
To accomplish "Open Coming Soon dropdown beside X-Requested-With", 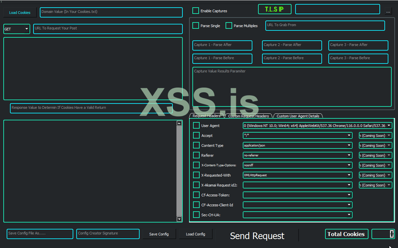I will 375,175.
